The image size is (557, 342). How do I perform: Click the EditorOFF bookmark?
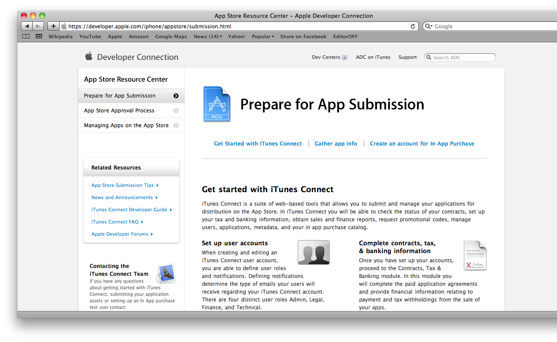click(x=346, y=37)
